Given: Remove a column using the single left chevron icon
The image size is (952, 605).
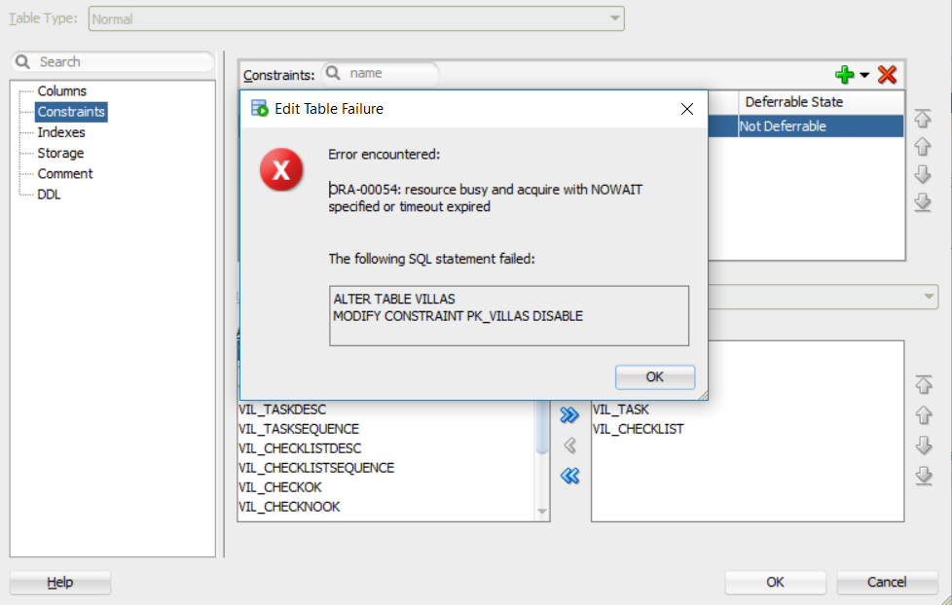Looking at the screenshot, I should (x=569, y=445).
